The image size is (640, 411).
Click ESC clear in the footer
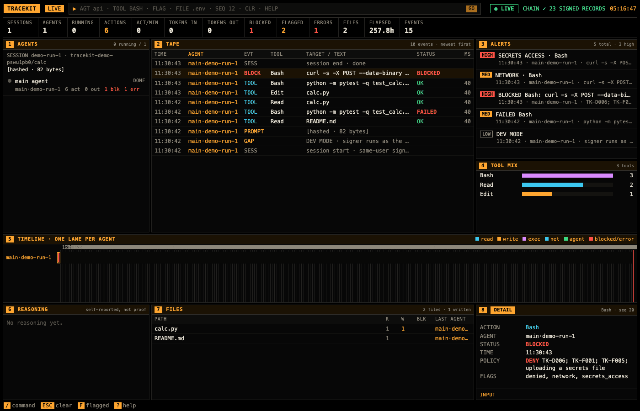(56, 406)
